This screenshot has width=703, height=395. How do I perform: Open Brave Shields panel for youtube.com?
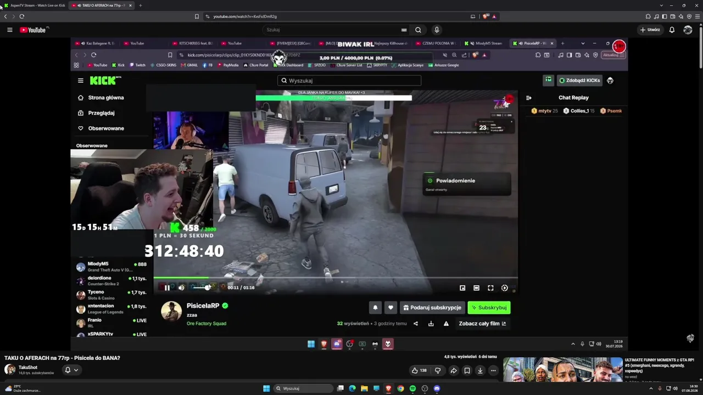click(486, 16)
